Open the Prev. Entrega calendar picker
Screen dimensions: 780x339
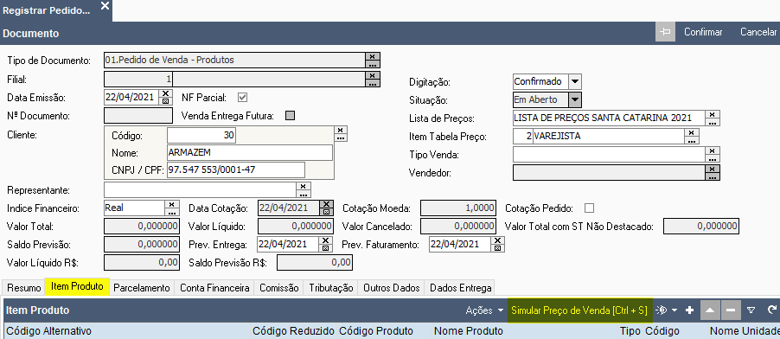[x=326, y=248]
